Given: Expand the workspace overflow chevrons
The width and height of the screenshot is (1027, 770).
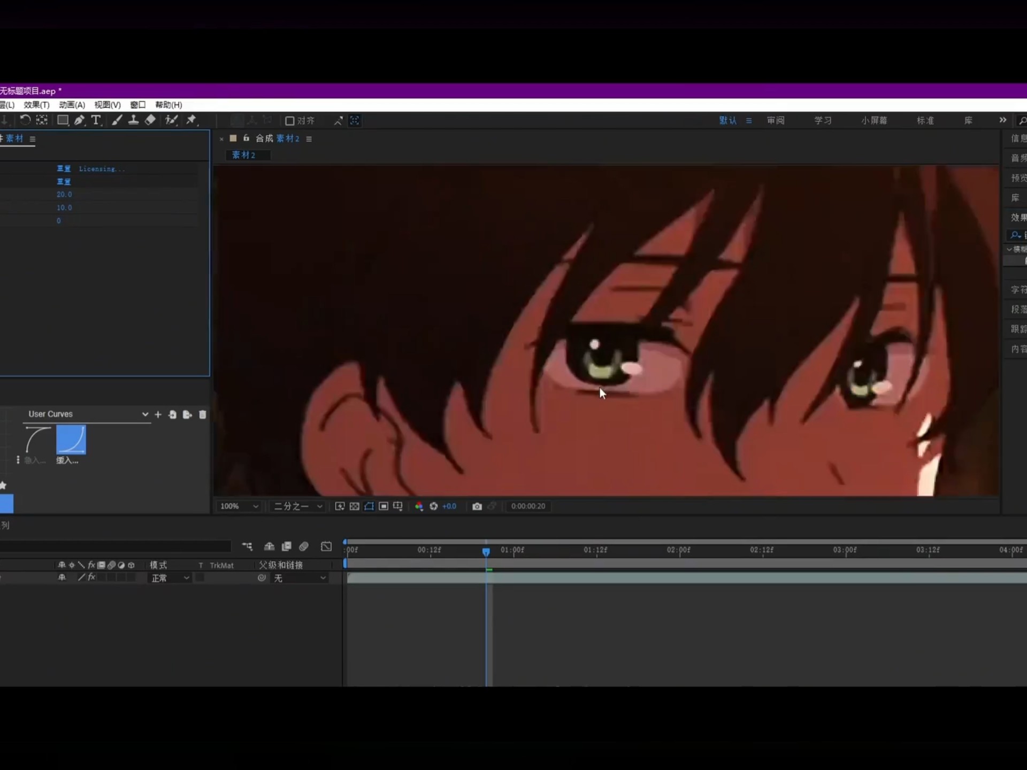Looking at the screenshot, I should tap(1003, 120).
